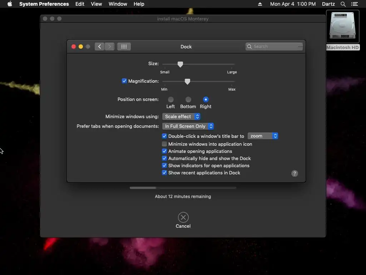Click the 'Install macOS Monterey' window title
The image size is (366, 275).
click(x=183, y=19)
